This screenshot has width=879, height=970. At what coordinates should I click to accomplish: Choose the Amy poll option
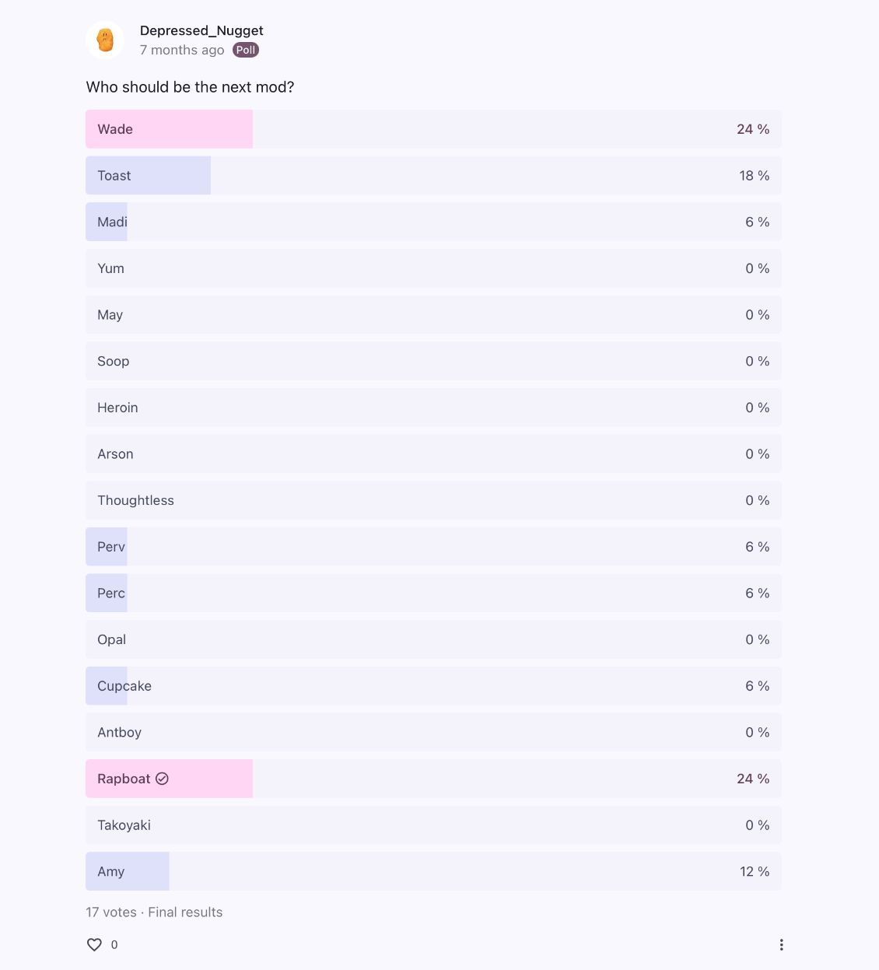point(433,871)
